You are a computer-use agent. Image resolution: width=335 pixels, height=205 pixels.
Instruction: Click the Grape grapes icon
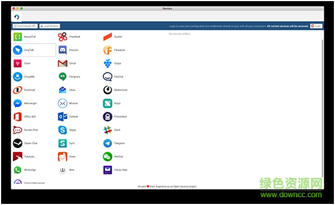pos(107,63)
